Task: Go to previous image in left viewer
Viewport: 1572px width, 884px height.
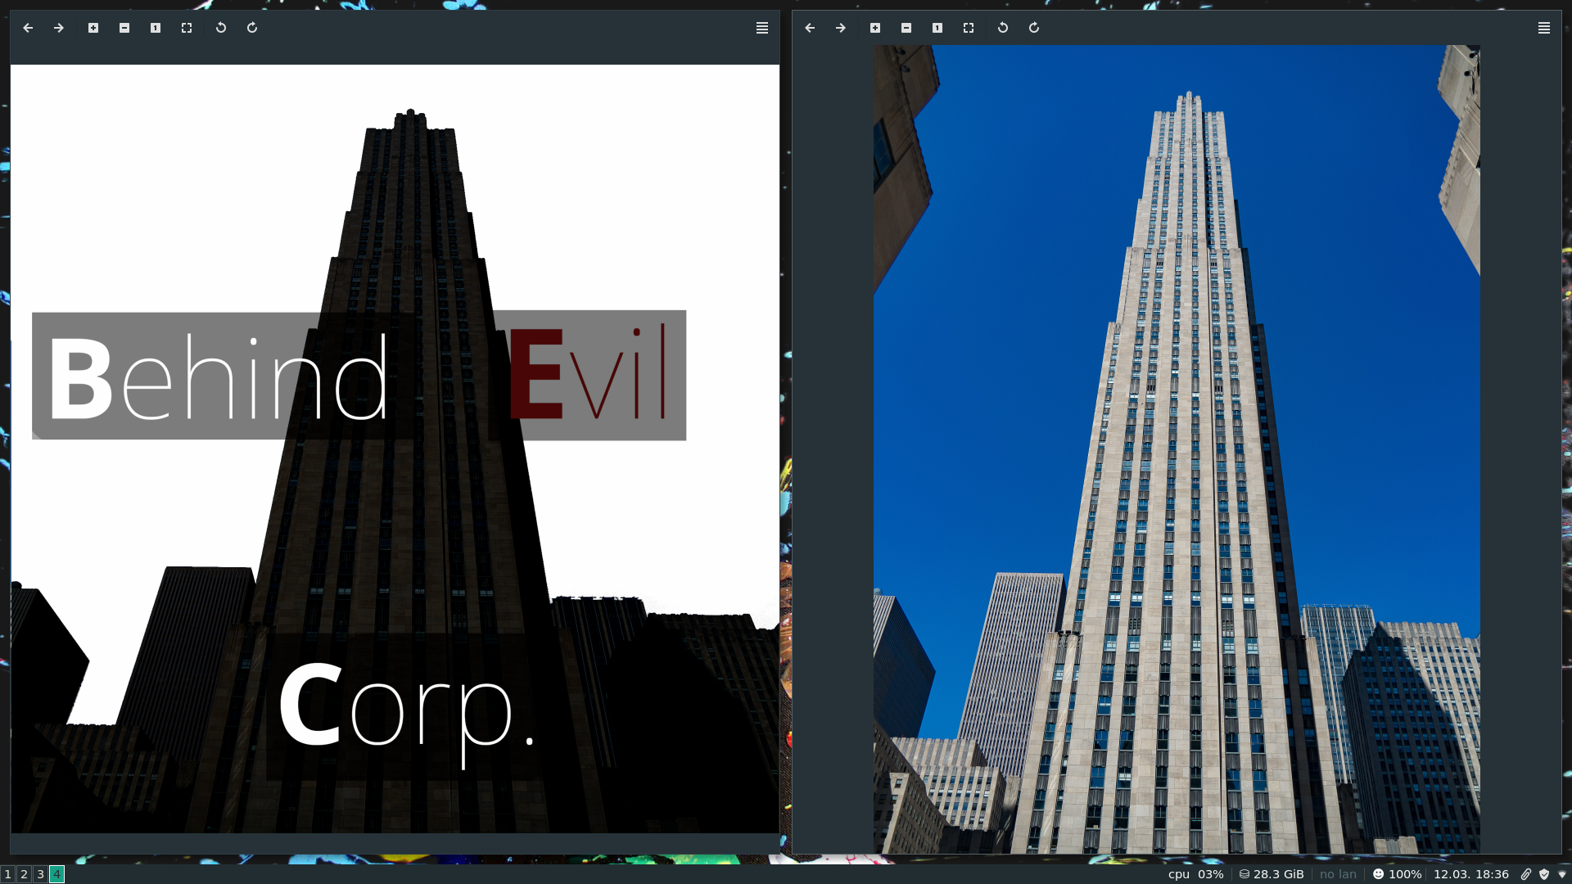Action: pyautogui.click(x=28, y=28)
